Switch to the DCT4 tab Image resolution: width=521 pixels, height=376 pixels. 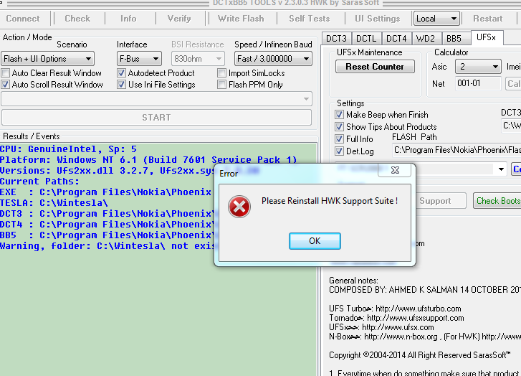[396, 39]
